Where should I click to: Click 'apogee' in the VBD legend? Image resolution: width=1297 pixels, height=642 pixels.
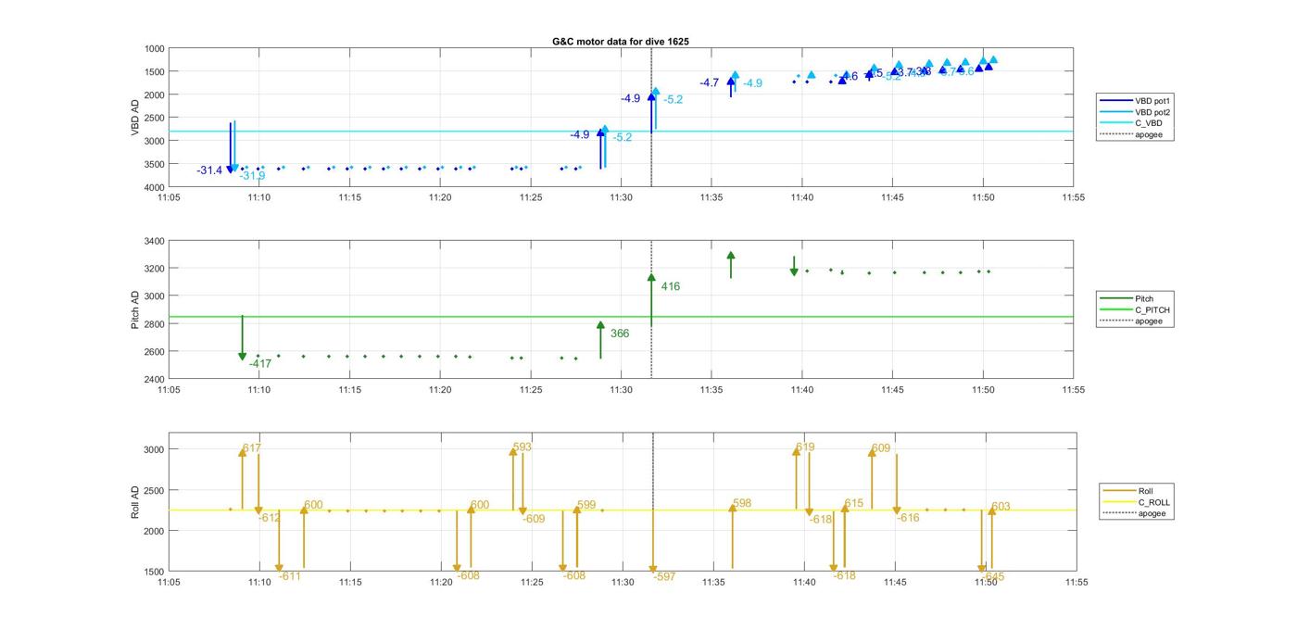[1149, 134]
